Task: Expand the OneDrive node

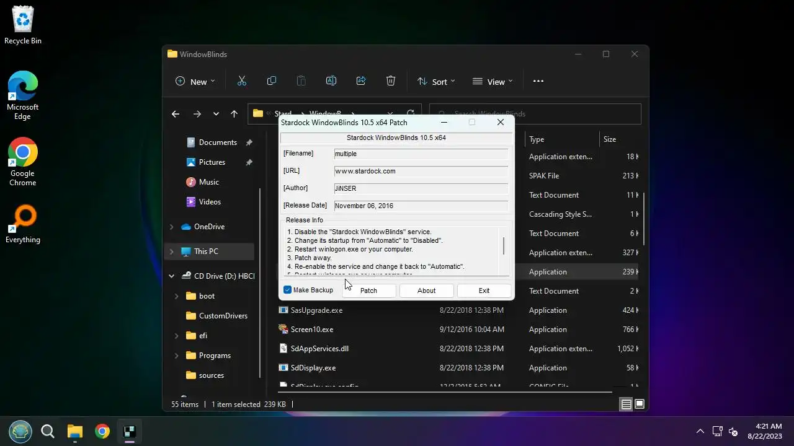Action: point(172,227)
